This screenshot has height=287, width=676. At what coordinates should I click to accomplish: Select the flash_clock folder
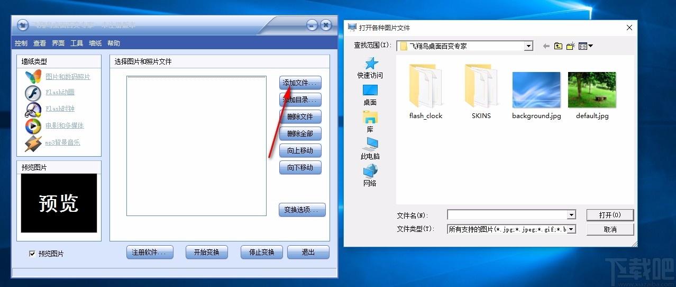426,92
